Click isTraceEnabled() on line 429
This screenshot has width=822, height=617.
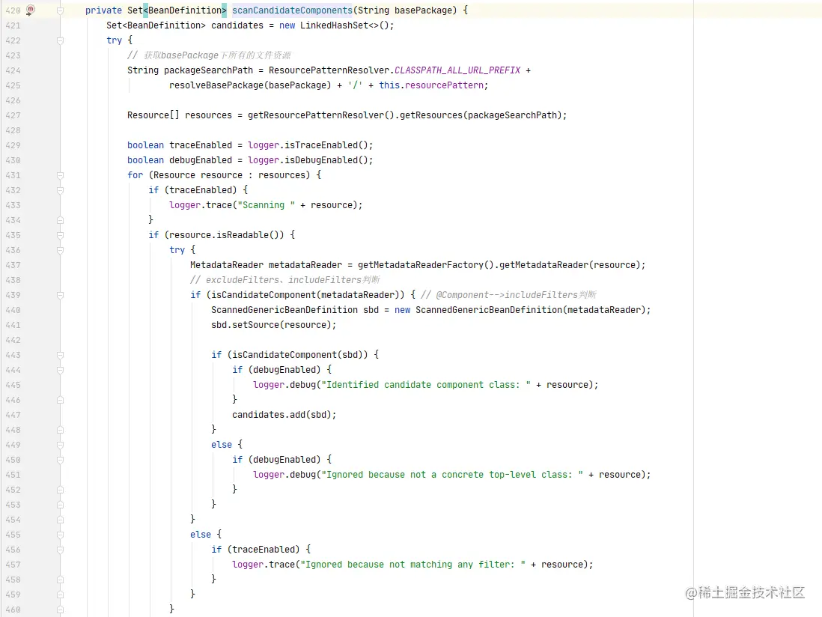pyautogui.click(x=326, y=145)
